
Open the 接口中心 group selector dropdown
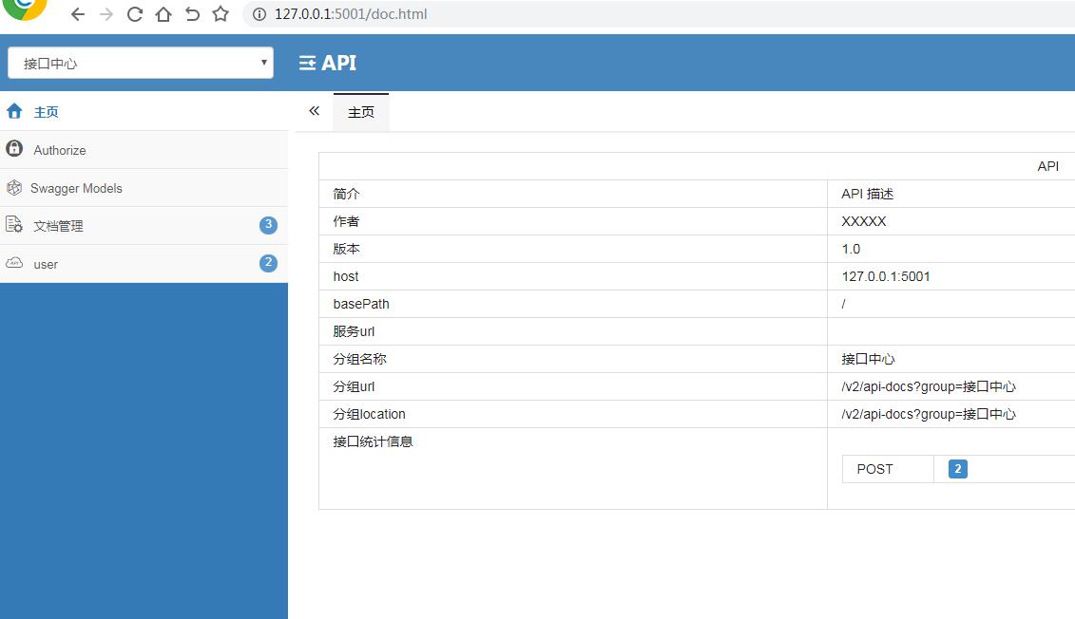pyautogui.click(x=140, y=61)
